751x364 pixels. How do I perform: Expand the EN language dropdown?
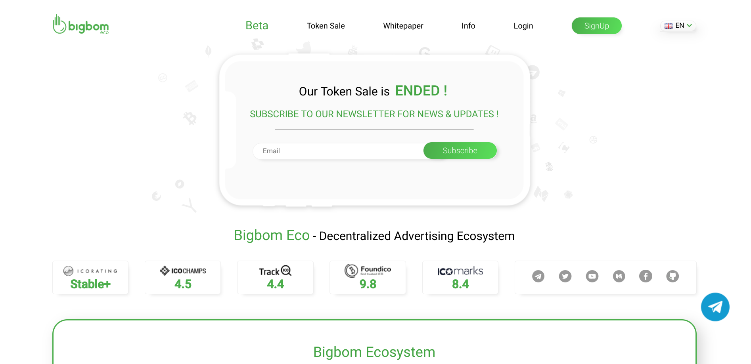(678, 26)
